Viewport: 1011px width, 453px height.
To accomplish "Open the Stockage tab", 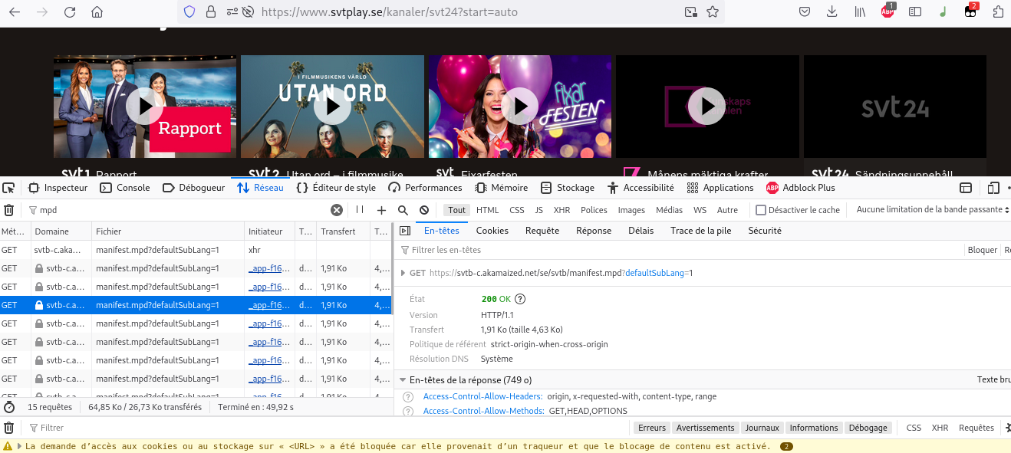I will pyautogui.click(x=568, y=188).
